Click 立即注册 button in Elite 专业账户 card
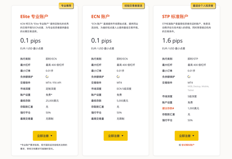The width and height of the screenshot is (232, 159). 45,136
